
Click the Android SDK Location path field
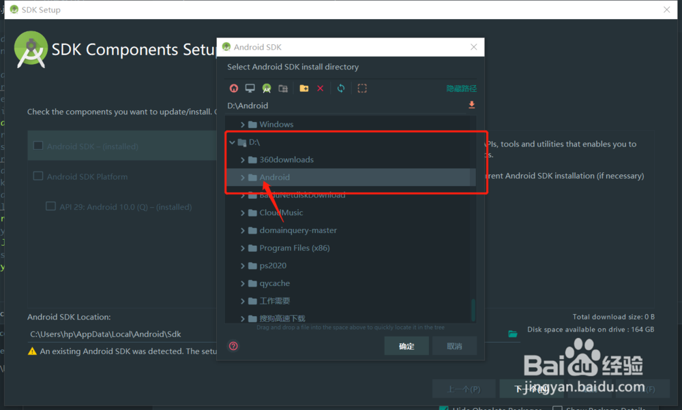(123, 334)
